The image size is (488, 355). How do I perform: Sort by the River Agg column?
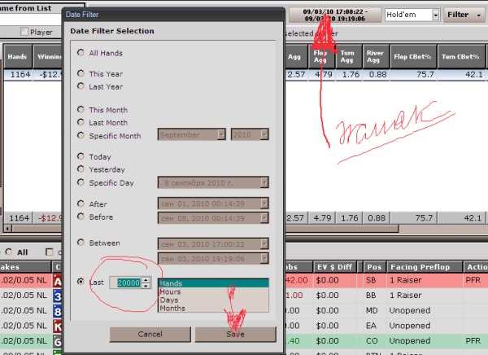pyautogui.click(x=376, y=56)
